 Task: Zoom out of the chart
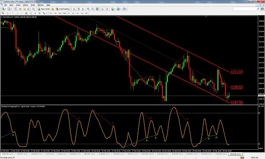tap(93, 9)
